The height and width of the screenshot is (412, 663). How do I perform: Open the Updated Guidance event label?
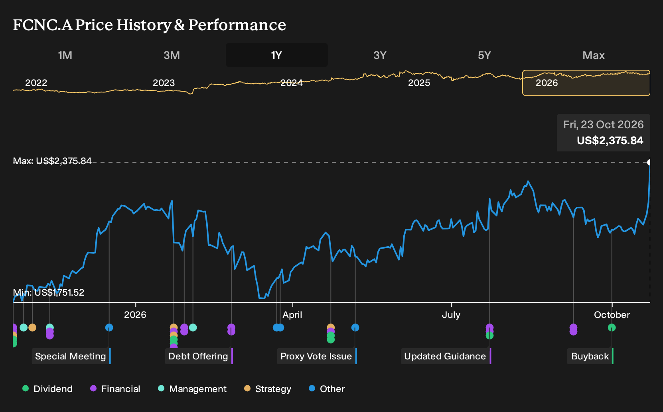[x=445, y=356]
